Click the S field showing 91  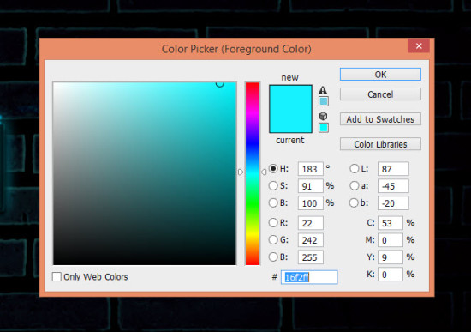311,186
